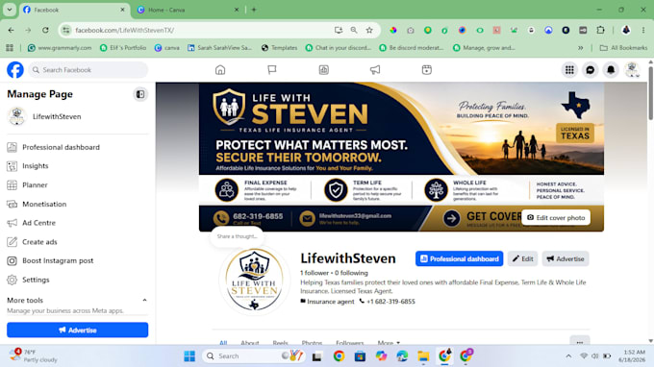Open Messenger chats
Image resolution: width=654 pixels, height=367 pixels.
pyautogui.click(x=591, y=70)
